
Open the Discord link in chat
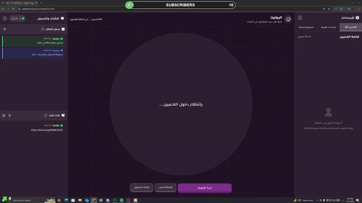click(x=47, y=130)
